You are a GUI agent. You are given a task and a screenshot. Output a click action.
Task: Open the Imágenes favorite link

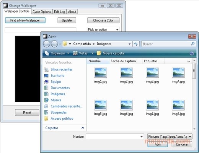click(x=58, y=94)
